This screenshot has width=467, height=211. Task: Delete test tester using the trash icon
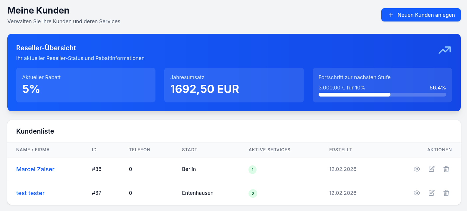coord(446,193)
